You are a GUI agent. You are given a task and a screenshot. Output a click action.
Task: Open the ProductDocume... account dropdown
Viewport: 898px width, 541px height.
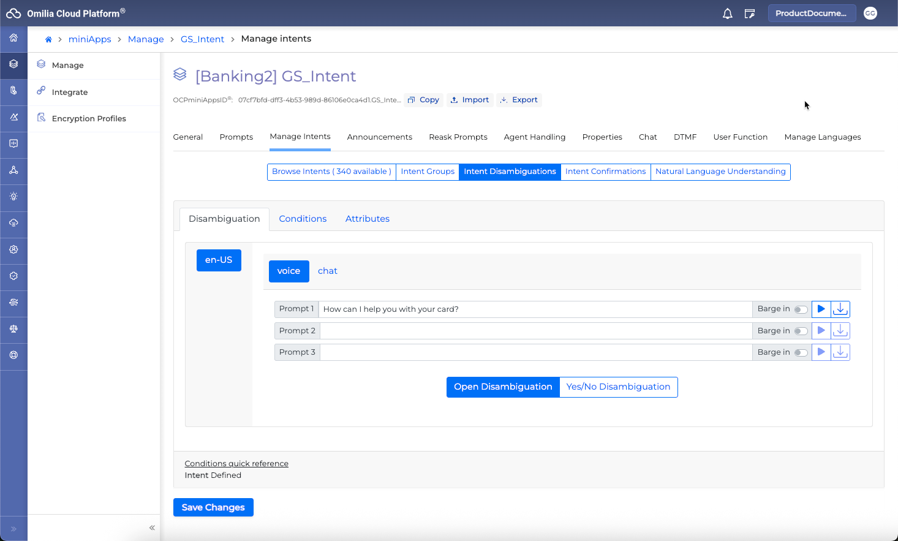pos(811,13)
